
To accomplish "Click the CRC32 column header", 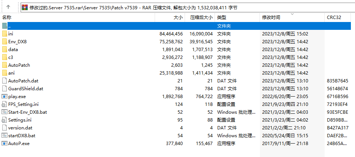I will click(334, 17).
